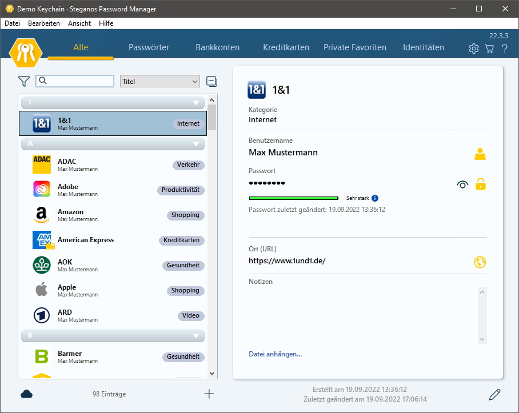This screenshot has height=413, width=519.
Task: Open the Titel sort dropdown
Action: click(160, 81)
